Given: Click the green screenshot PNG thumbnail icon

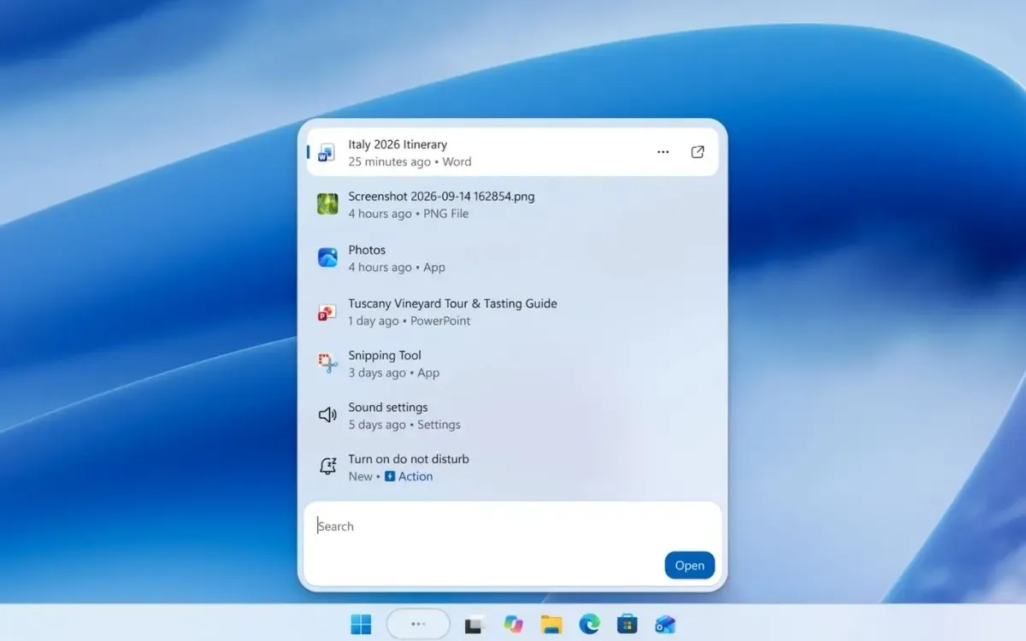Looking at the screenshot, I should coord(327,203).
